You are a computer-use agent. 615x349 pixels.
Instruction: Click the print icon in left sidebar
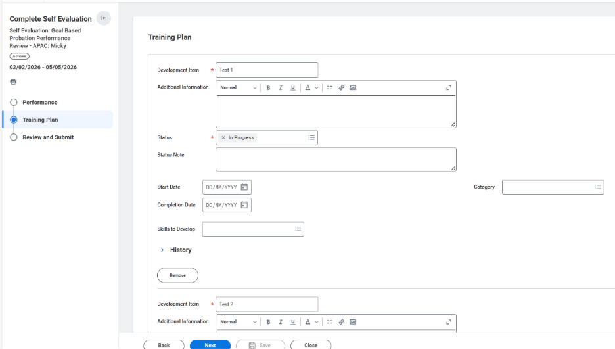tap(13, 81)
